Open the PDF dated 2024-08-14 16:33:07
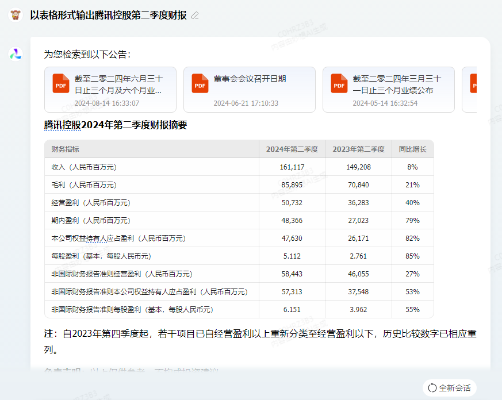The image size is (502, 400). [110, 90]
